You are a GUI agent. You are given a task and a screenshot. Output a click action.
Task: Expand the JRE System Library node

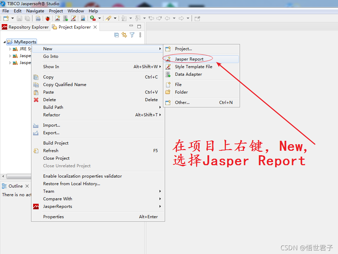pyautogui.click(x=10, y=49)
